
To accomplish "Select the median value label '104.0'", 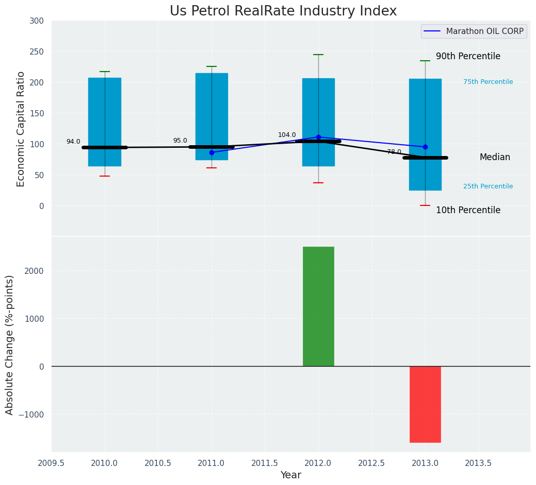I will tap(287, 135).
